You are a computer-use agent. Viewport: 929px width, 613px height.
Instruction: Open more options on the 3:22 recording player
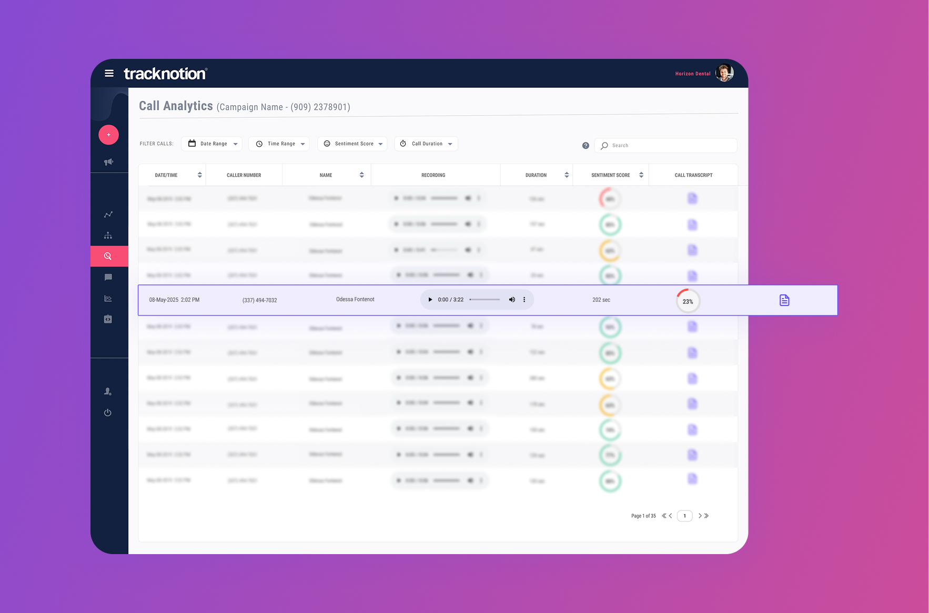click(524, 300)
